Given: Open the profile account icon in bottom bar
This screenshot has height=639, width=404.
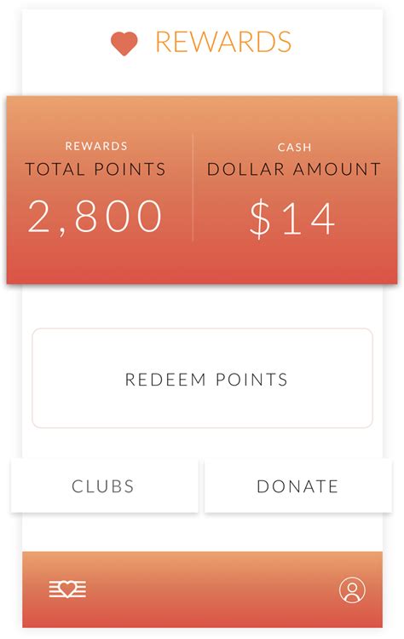Looking at the screenshot, I should point(352,590).
